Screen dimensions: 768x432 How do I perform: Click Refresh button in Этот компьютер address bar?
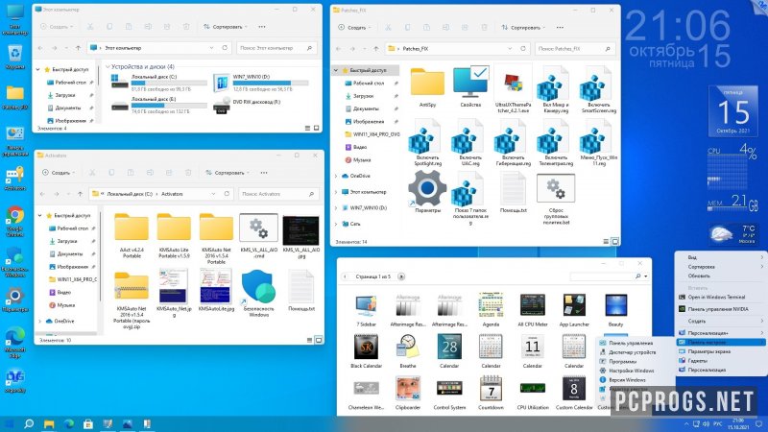tap(225, 47)
